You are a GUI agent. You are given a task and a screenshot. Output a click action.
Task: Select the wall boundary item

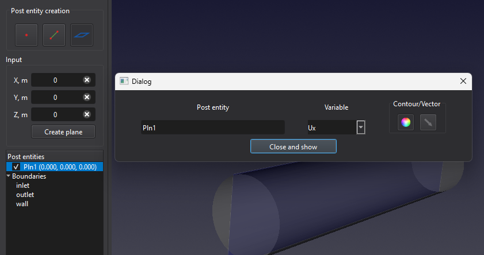click(22, 204)
